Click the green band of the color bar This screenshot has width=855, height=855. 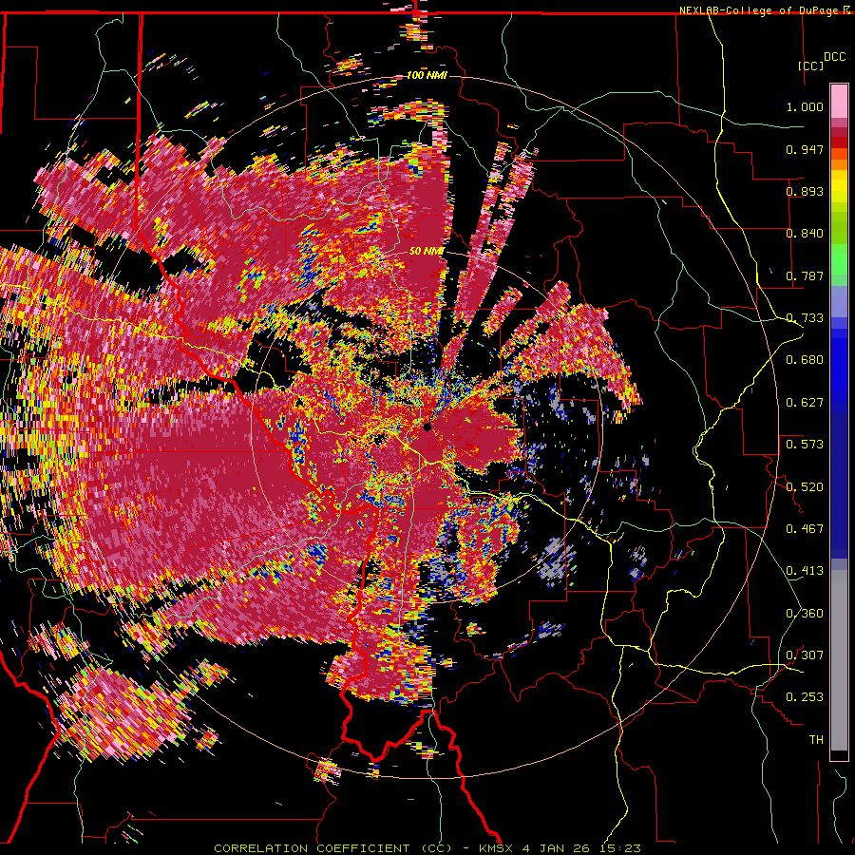pyautogui.click(x=839, y=259)
